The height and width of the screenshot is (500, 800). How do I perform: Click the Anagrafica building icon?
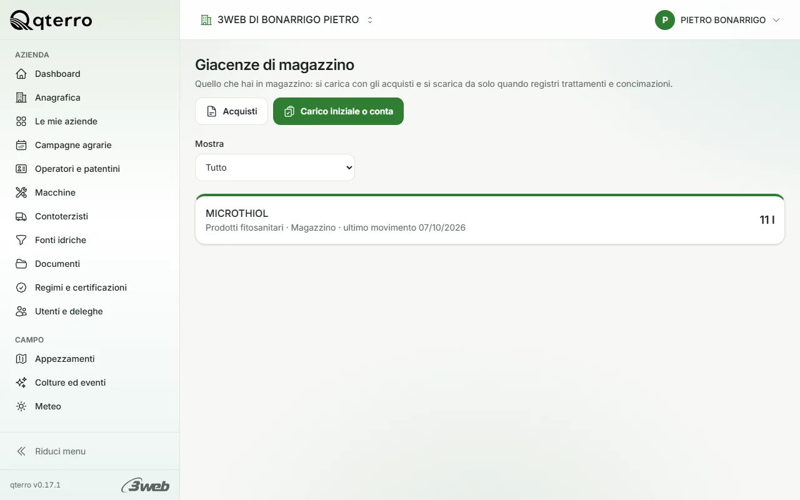point(21,97)
